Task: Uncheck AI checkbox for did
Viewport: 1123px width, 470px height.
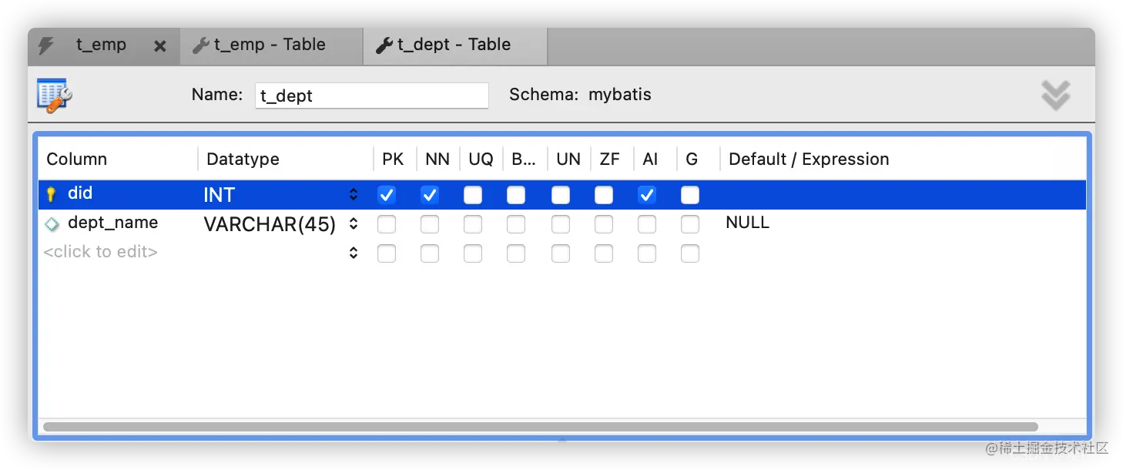Action: tap(647, 195)
